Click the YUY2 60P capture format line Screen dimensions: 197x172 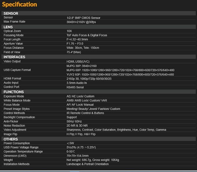point(120,75)
